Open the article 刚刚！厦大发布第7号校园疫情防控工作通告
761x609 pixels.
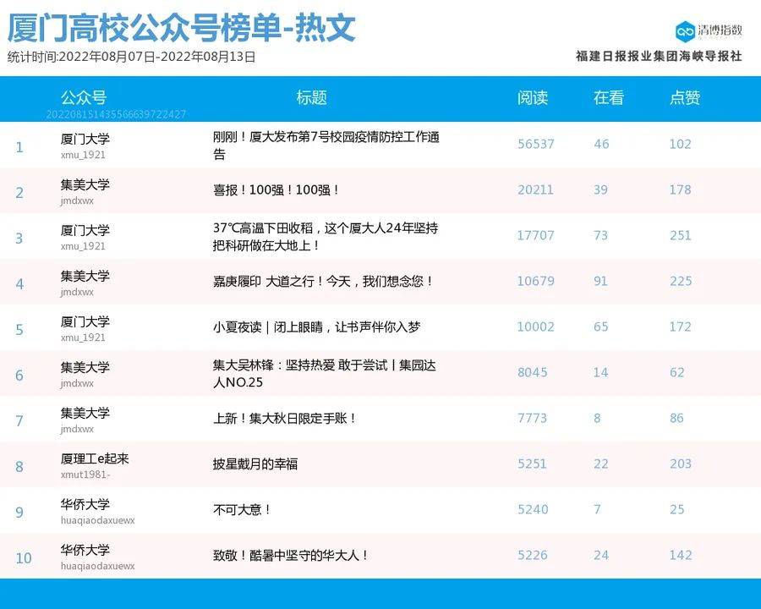[326, 145]
